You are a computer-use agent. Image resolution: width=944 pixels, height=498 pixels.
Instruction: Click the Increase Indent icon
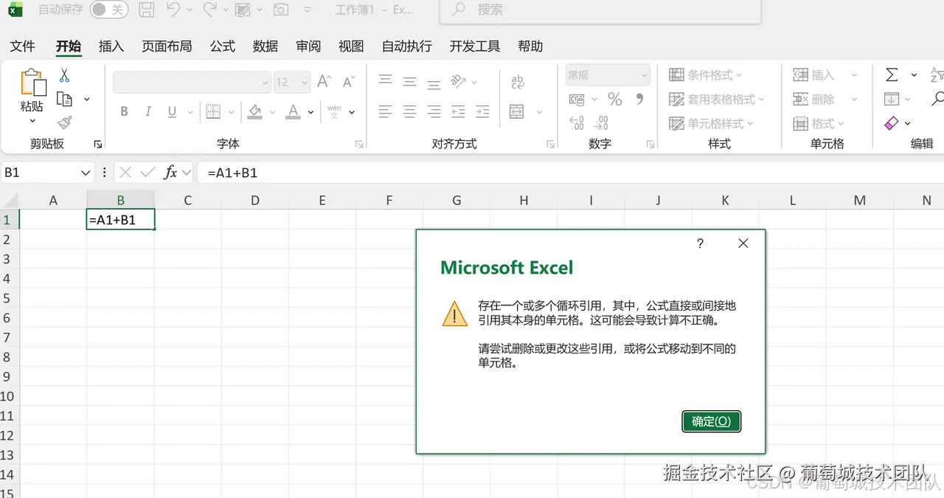tap(482, 112)
